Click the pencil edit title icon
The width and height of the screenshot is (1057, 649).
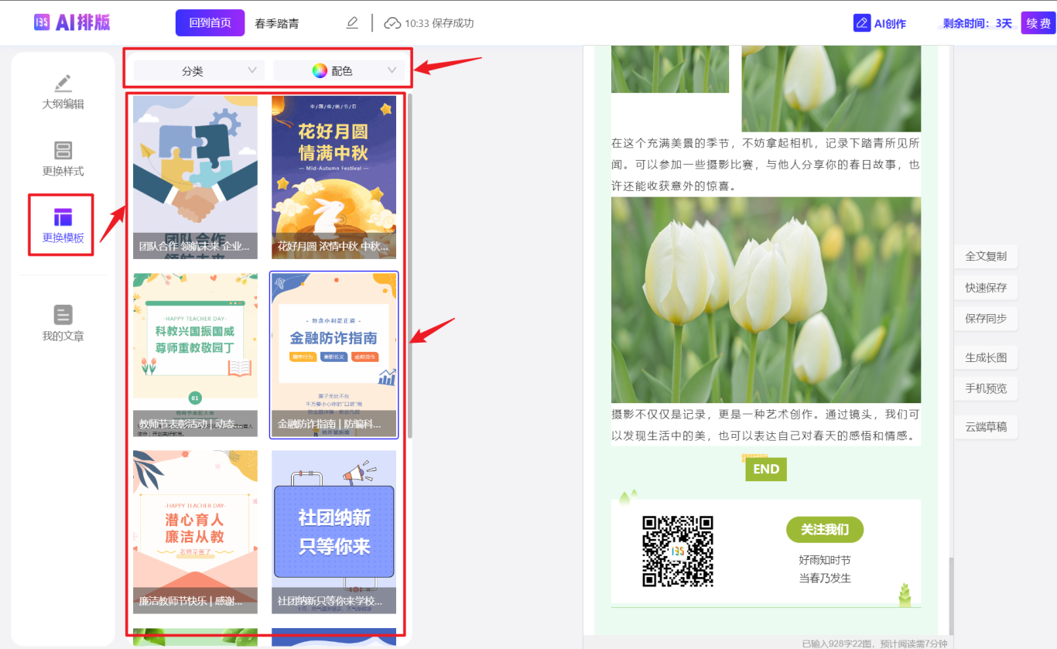point(352,23)
